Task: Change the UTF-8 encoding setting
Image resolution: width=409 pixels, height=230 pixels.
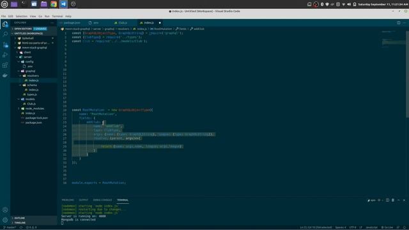Action: [352, 227]
